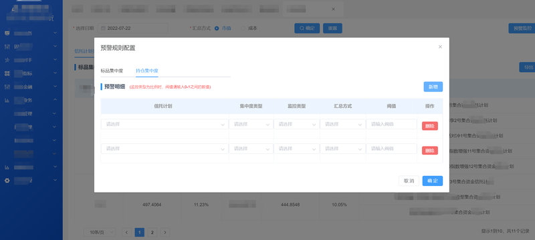The height and width of the screenshot is (240, 535).
Task: Click the bar chart icon just above the gear icon
Action: (7, 167)
